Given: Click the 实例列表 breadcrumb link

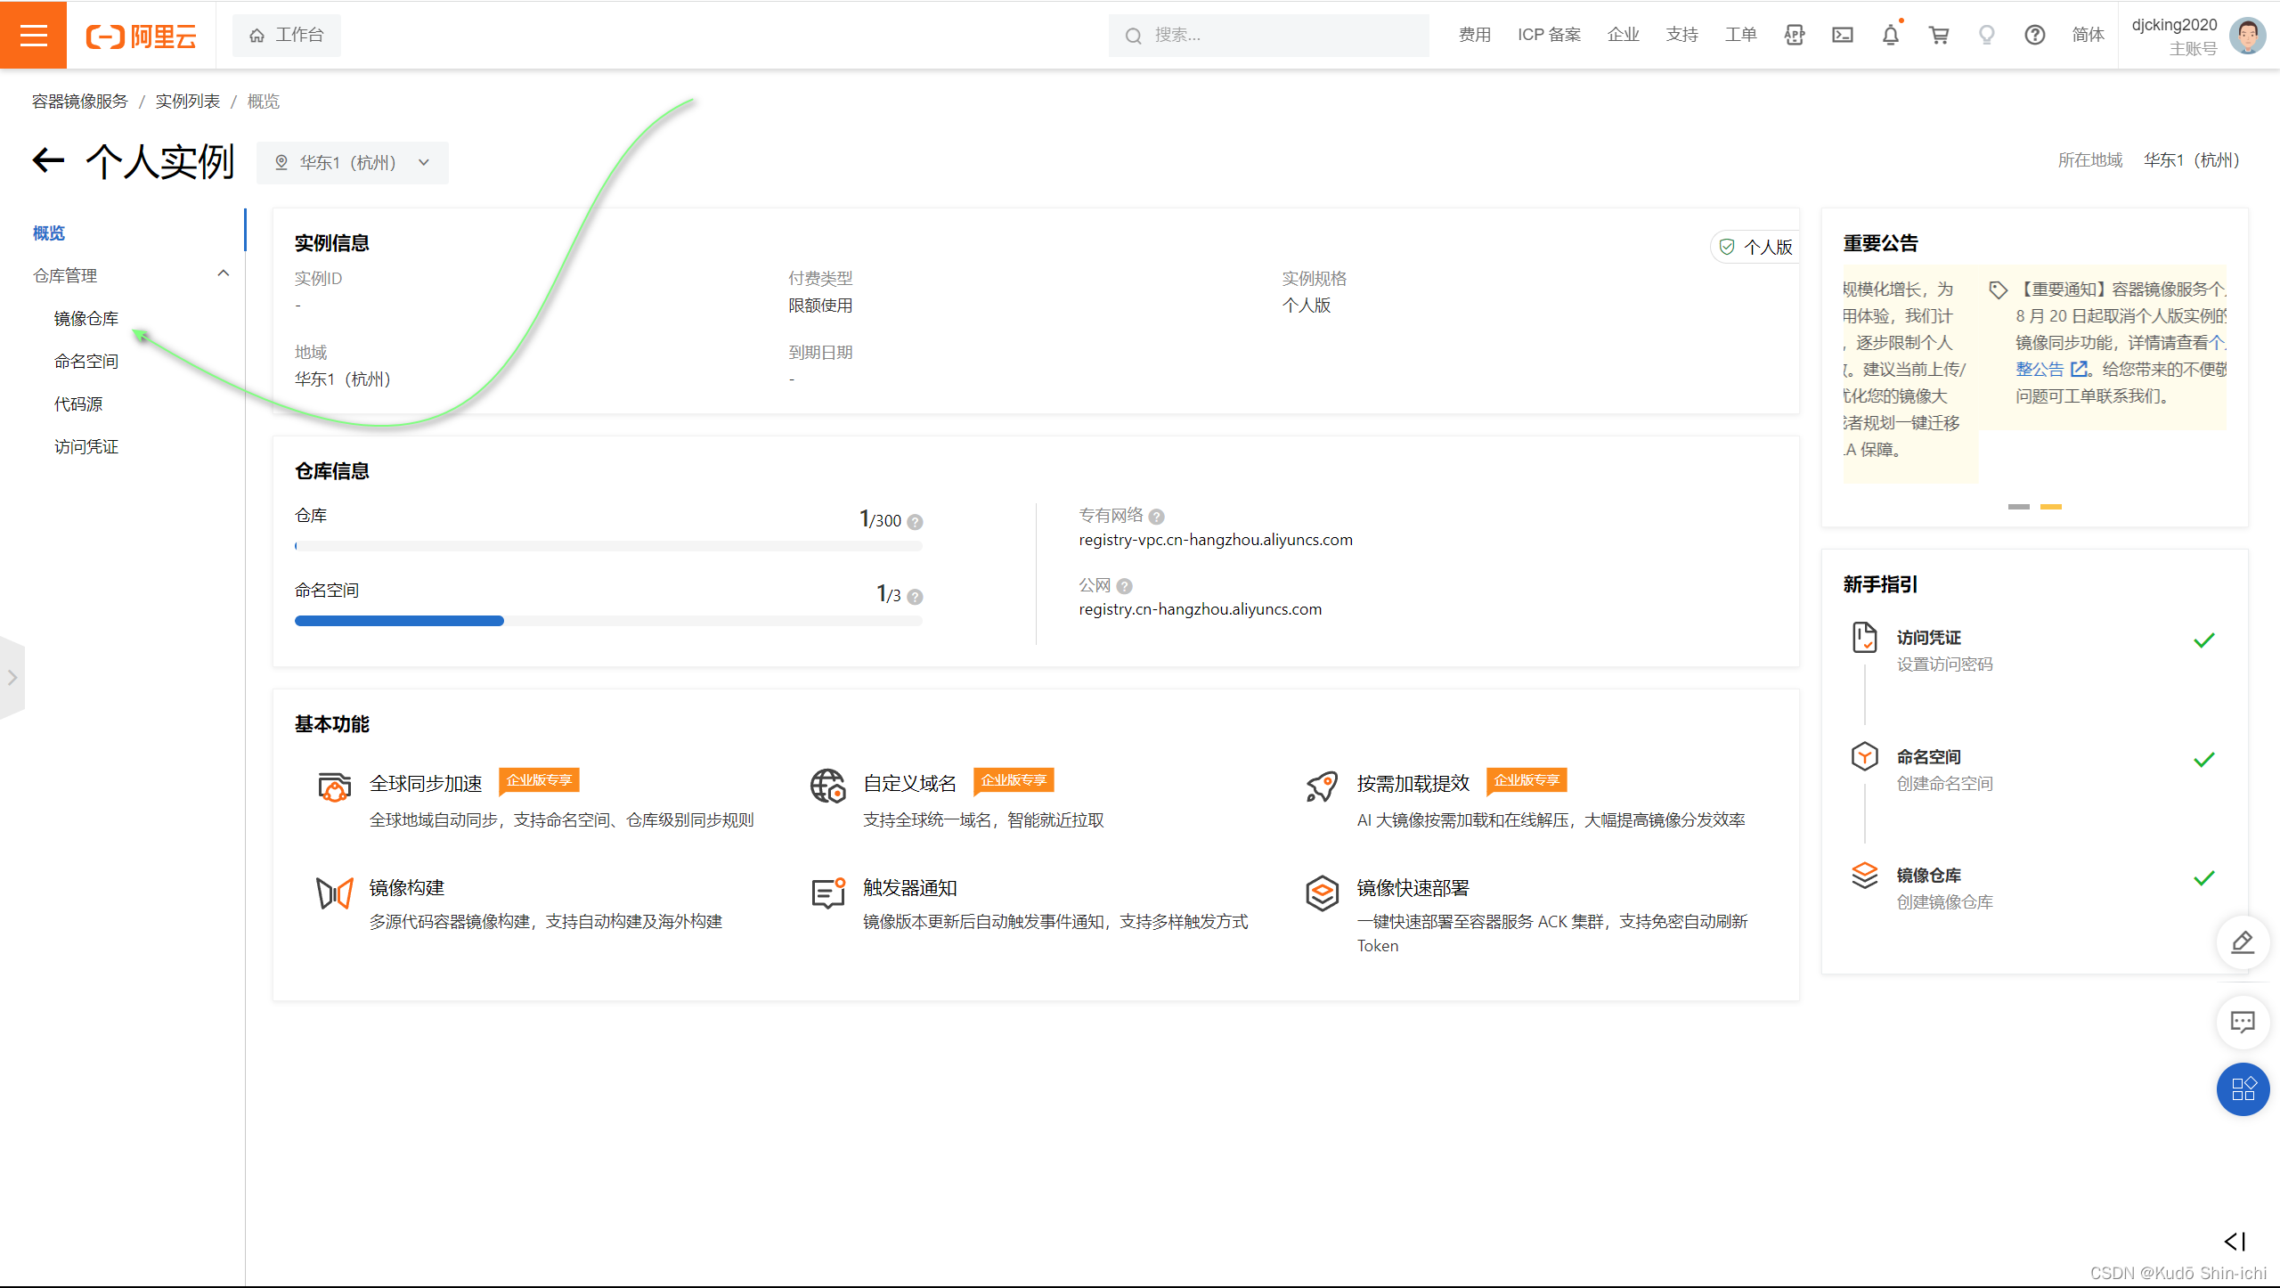Looking at the screenshot, I should [x=187, y=101].
